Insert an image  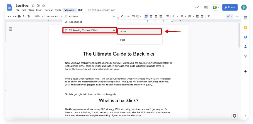(x=138, y=16)
